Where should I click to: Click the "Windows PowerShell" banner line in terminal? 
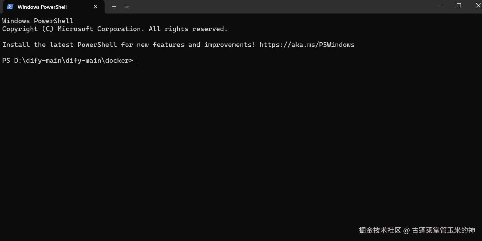[38, 21]
